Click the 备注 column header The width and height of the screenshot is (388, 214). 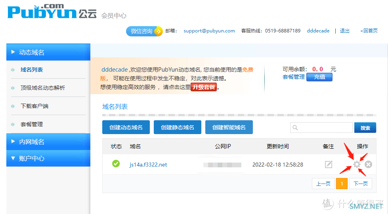coord(329,146)
